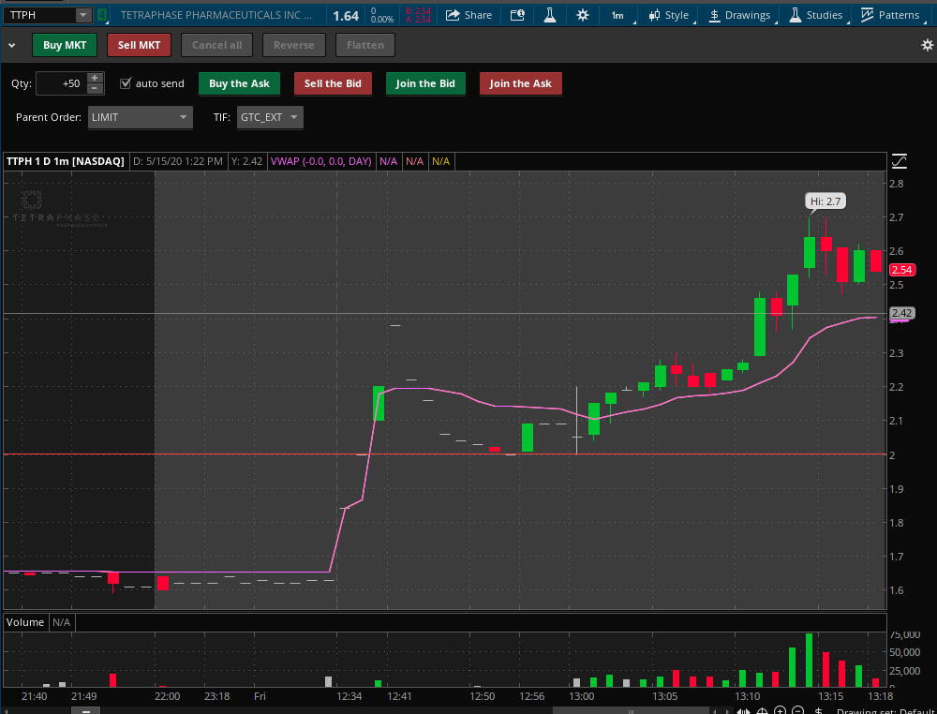Click the 75,000 volume axis label
This screenshot has height=714, width=937.
pos(905,634)
